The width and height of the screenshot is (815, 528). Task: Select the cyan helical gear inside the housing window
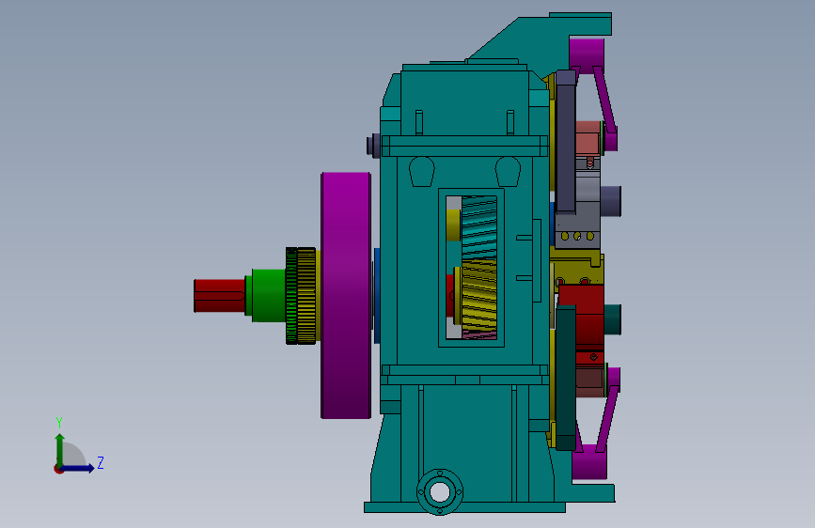(478, 226)
